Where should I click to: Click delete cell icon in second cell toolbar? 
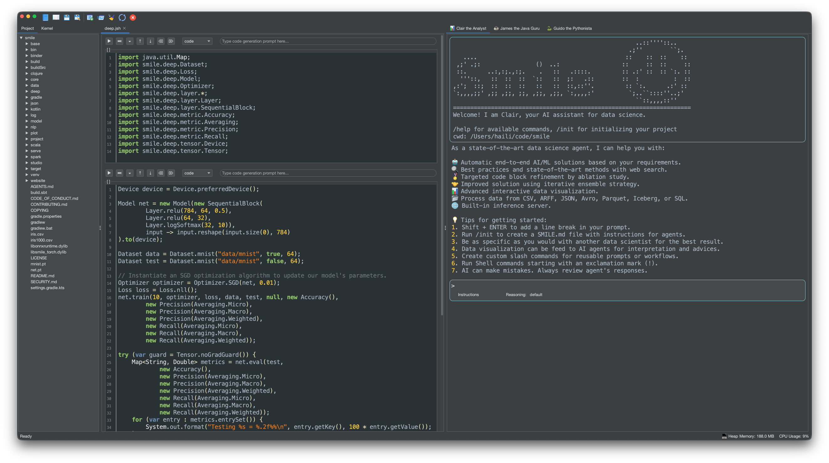(x=171, y=173)
